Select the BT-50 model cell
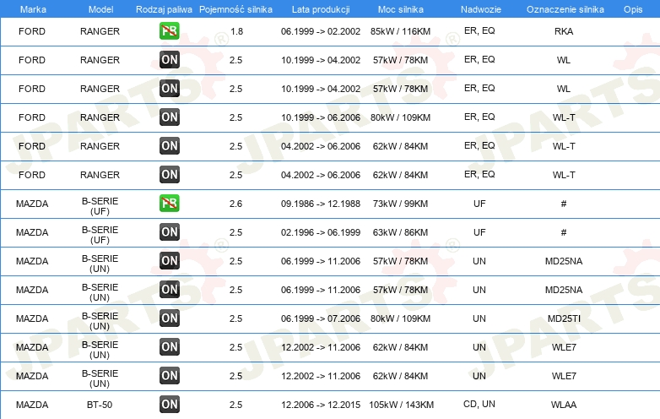 pyautogui.click(x=100, y=405)
